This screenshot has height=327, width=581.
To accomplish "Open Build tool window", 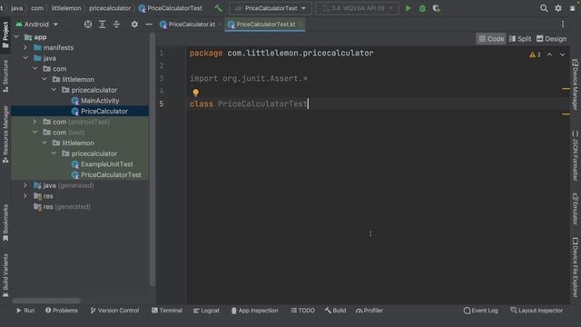I will [x=335, y=311].
